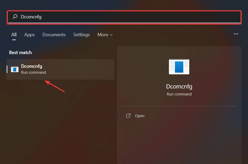Click Open to launch Dcomcnfg
Viewport: 248px width, 164px height.
[x=140, y=116]
